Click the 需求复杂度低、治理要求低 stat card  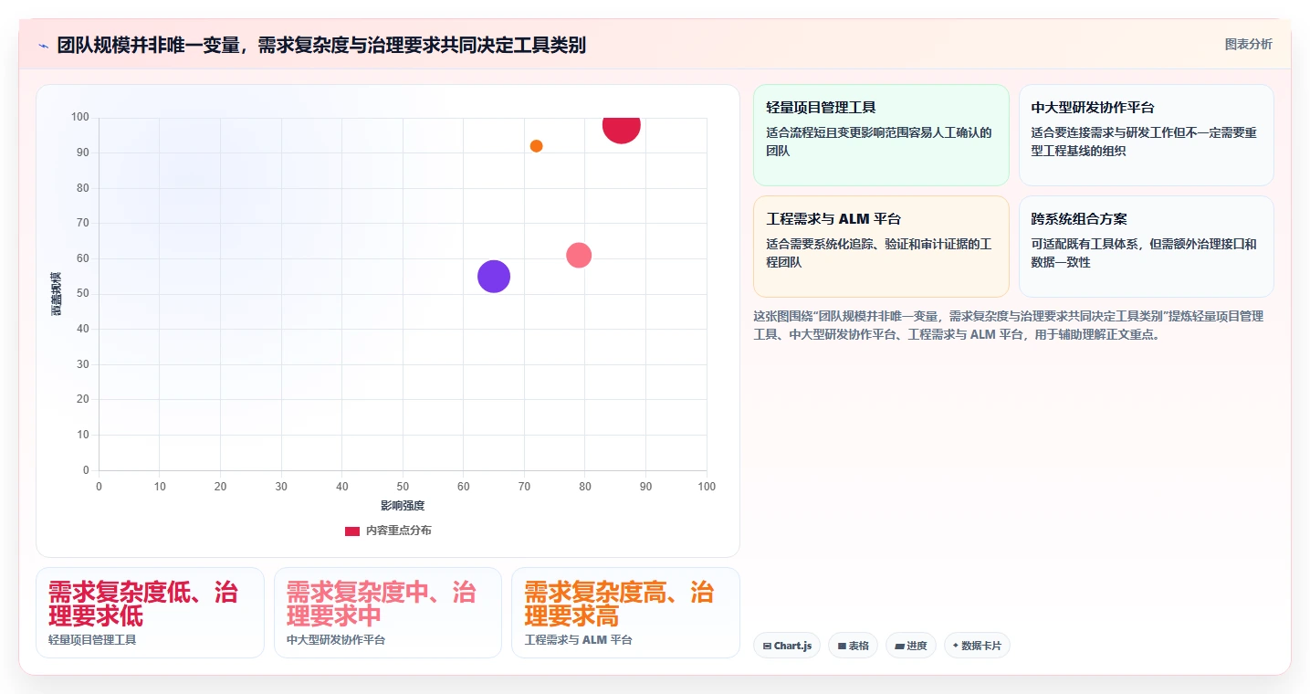coord(150,613)
